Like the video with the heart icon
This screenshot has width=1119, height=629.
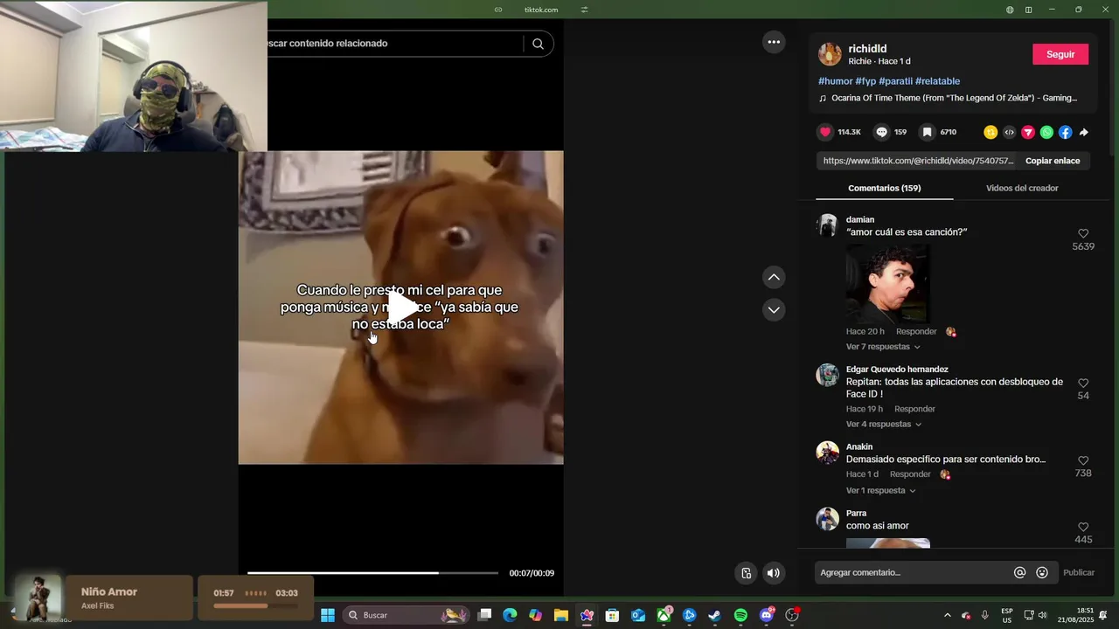pos(825,132)
